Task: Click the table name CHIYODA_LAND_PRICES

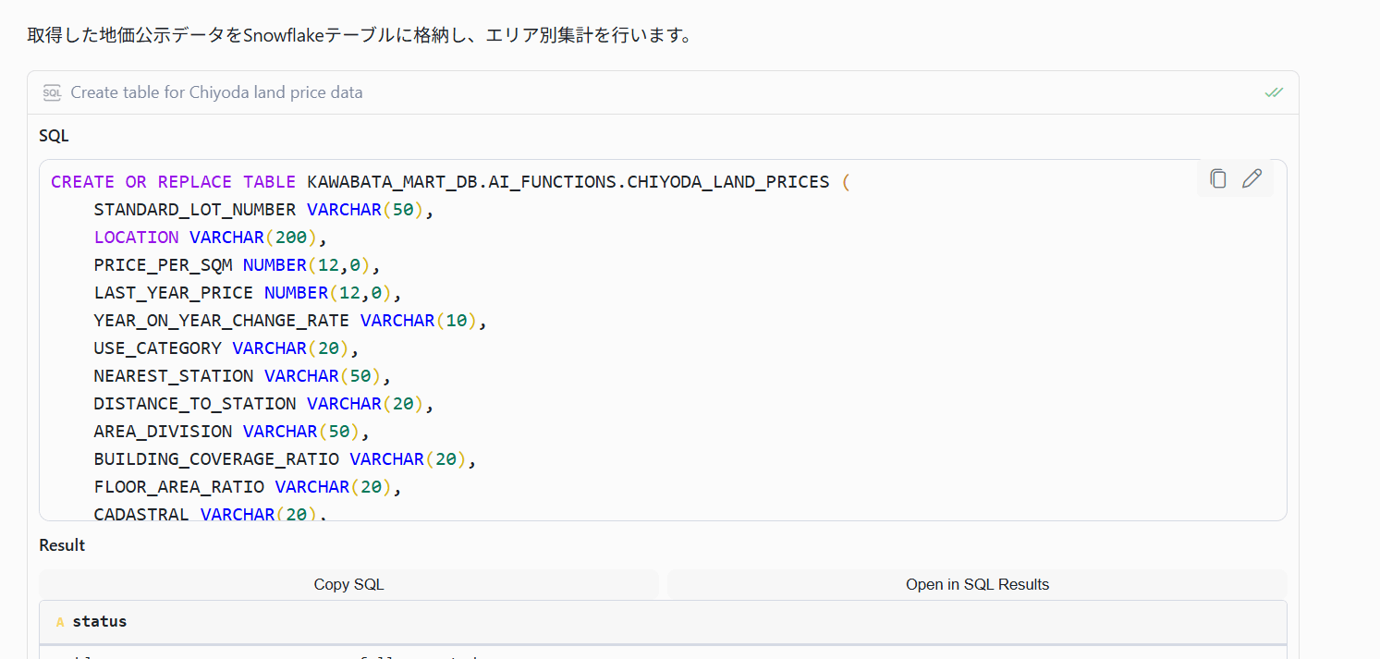Action: pos(728,182)
